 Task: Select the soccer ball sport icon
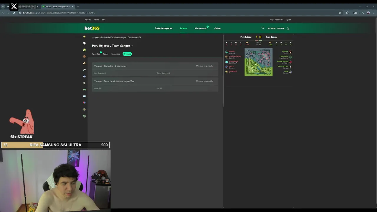(x=84, y=43)
